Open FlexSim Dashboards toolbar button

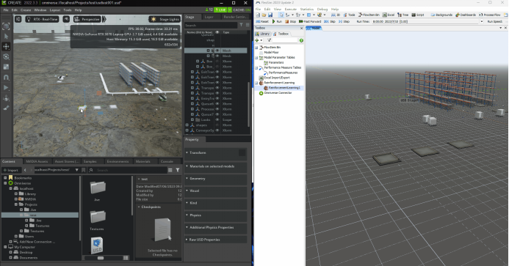tap(466, 15)
